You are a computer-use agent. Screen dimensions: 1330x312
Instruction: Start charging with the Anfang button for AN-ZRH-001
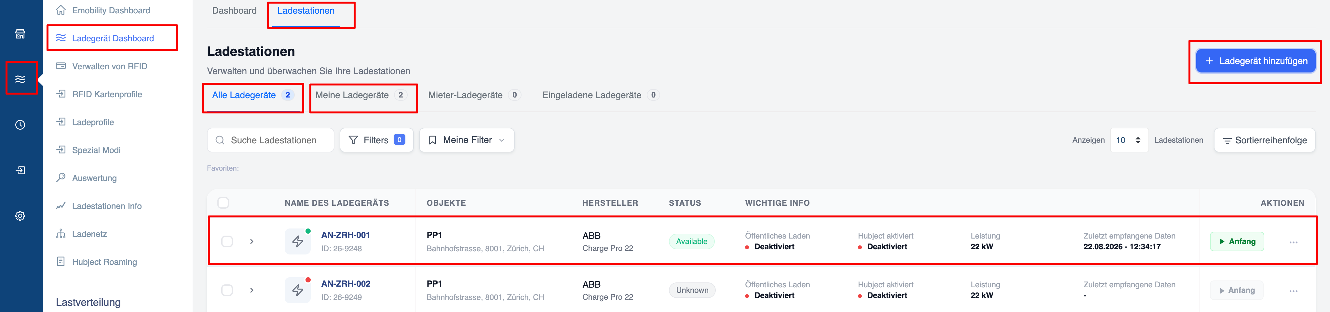pos(1237,241)
